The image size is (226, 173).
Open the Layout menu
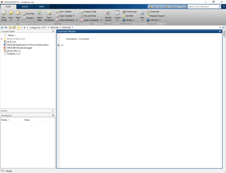click(x=117, y=16)
